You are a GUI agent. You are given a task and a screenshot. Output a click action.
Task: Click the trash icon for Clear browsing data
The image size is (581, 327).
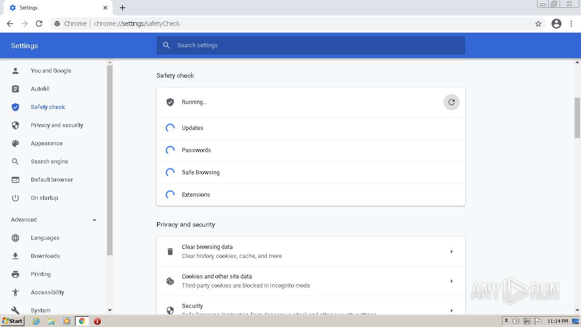pyautogui.click(x=170, y=252)
